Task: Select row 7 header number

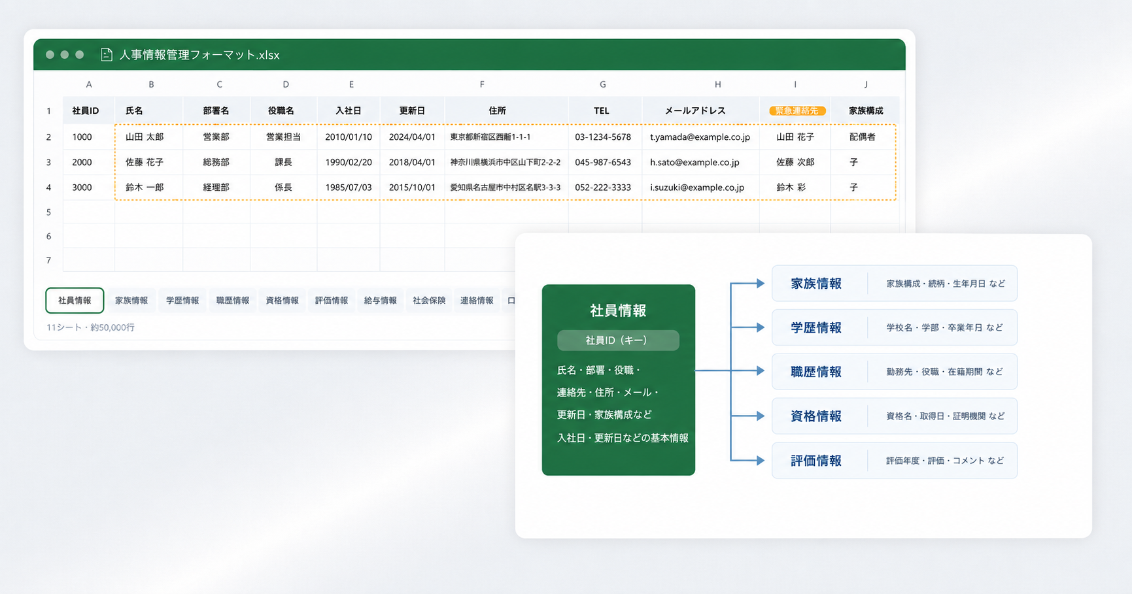Action: [48, 260]
